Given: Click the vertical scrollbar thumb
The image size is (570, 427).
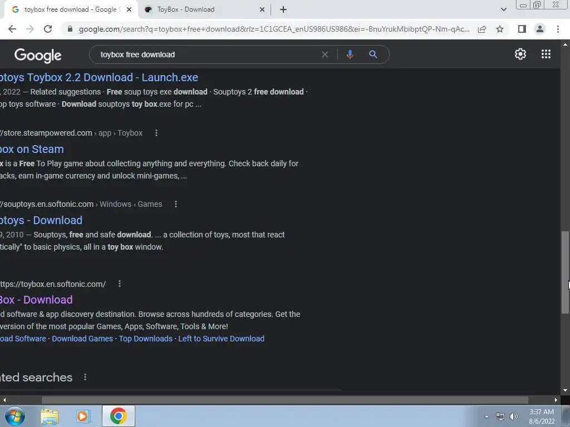Looking at the screenshot, I should [566, 272].
